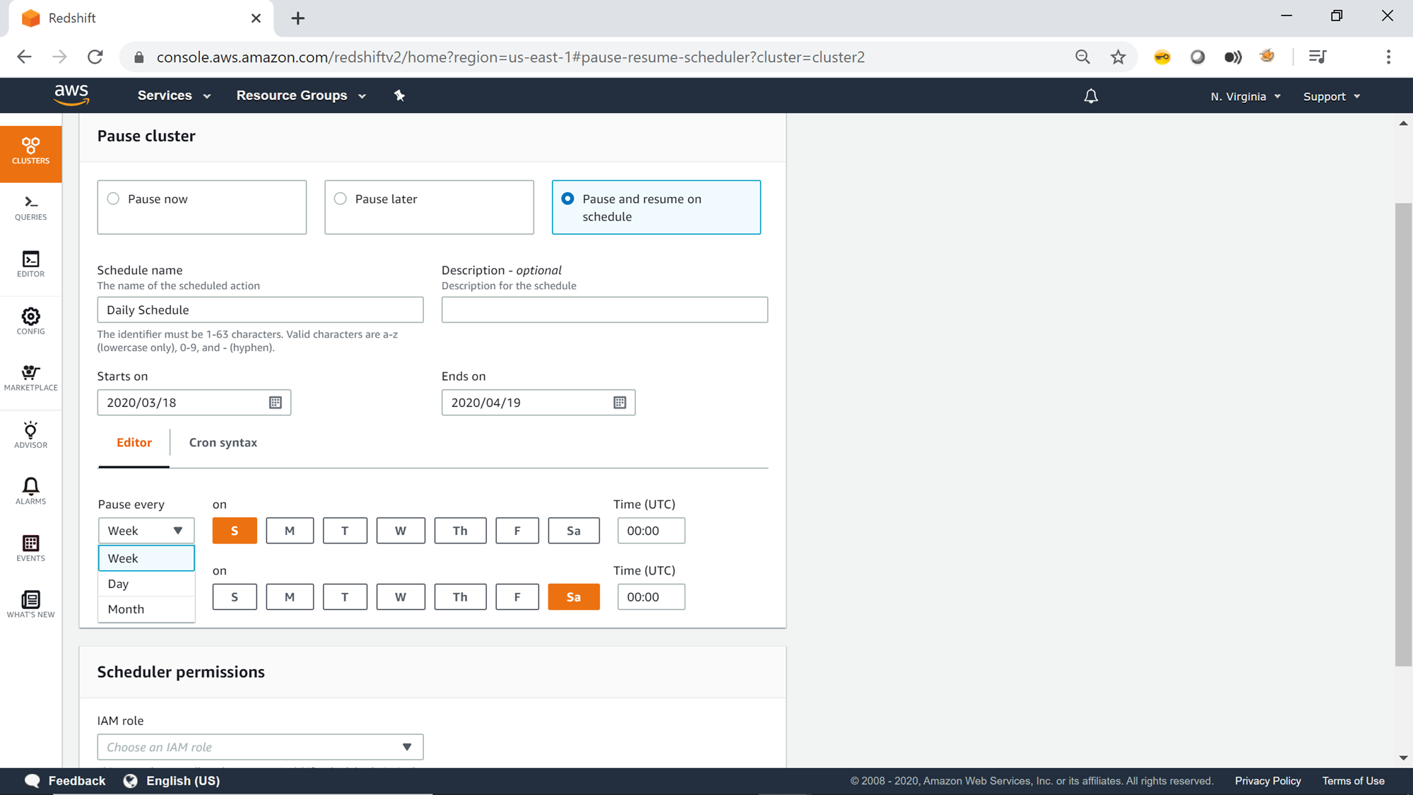Open the Alarms bell in the sidebar
The width and height of the screenshot is (1413, 795).
(30, 491)
